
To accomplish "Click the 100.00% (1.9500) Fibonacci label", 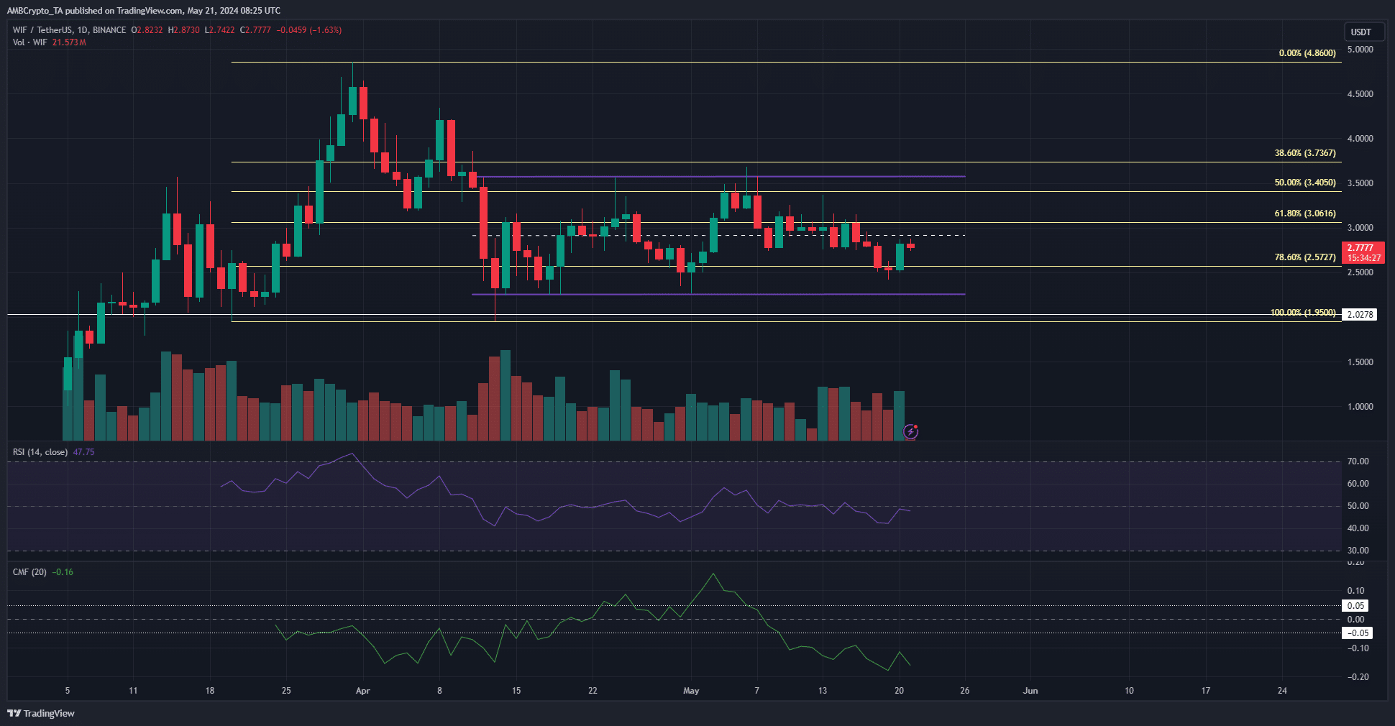I will tap(1303, 313).
